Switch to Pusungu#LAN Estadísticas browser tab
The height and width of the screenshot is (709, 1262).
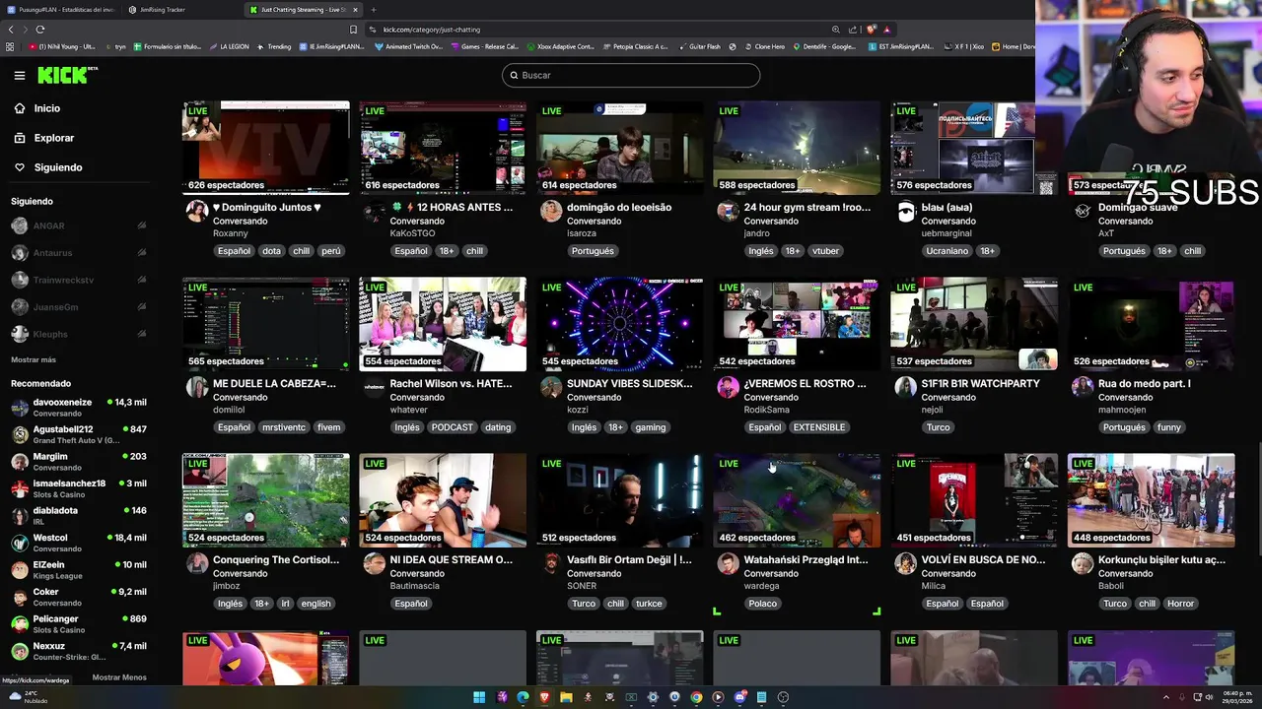pyautogui.click(x=61, y=9)
